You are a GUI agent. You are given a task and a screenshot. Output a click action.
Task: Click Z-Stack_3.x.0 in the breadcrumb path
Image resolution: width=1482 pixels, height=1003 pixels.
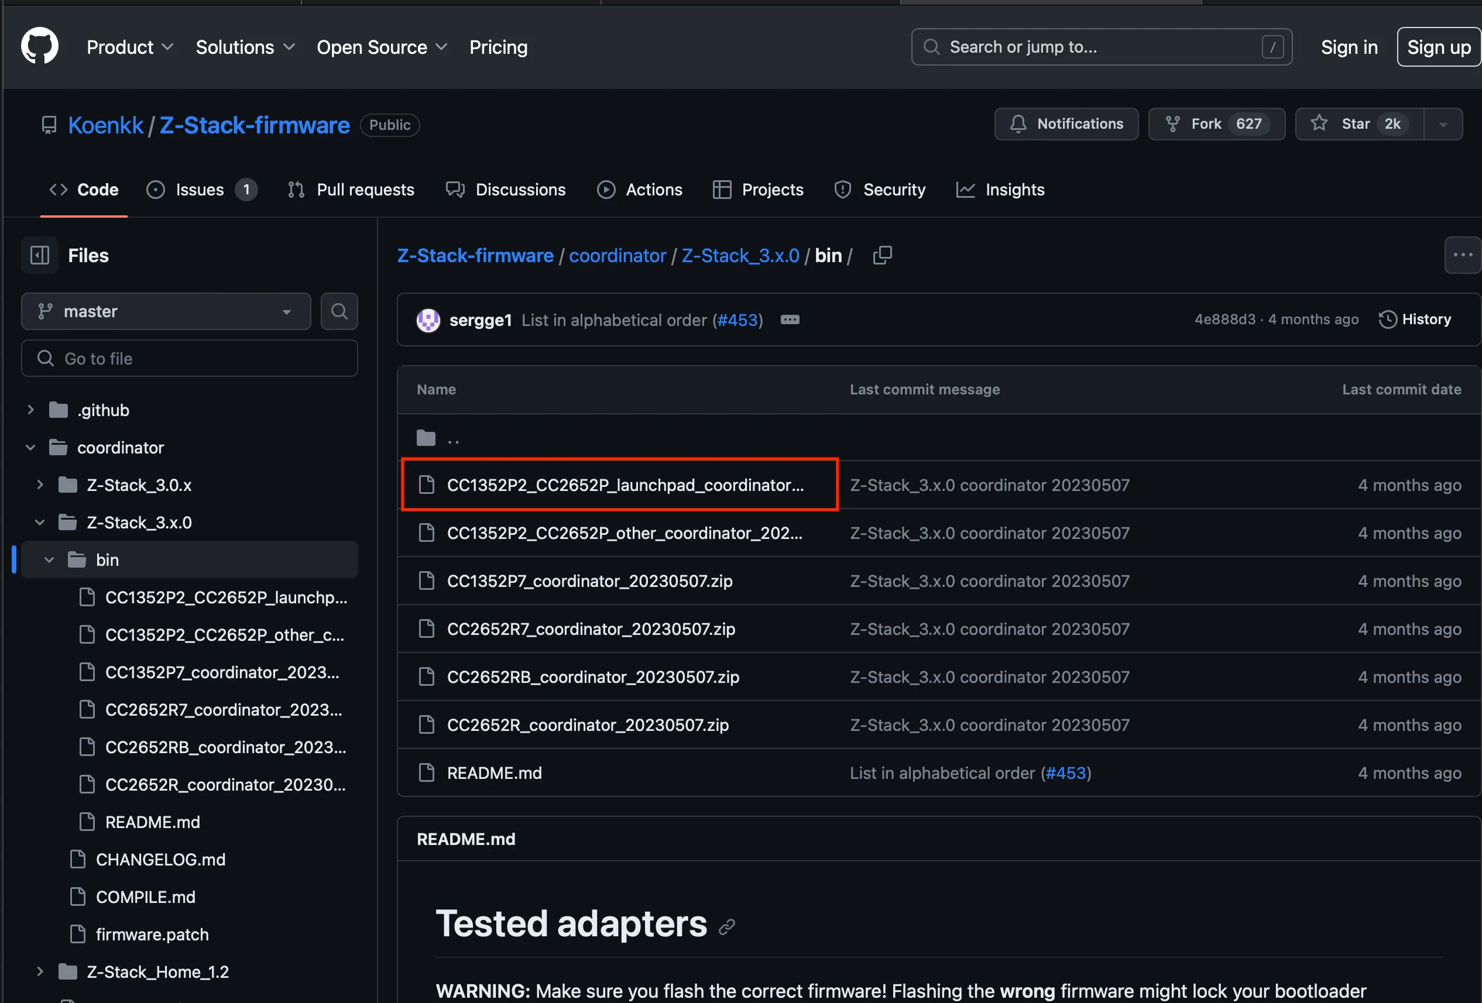click(x=740, y=256)
